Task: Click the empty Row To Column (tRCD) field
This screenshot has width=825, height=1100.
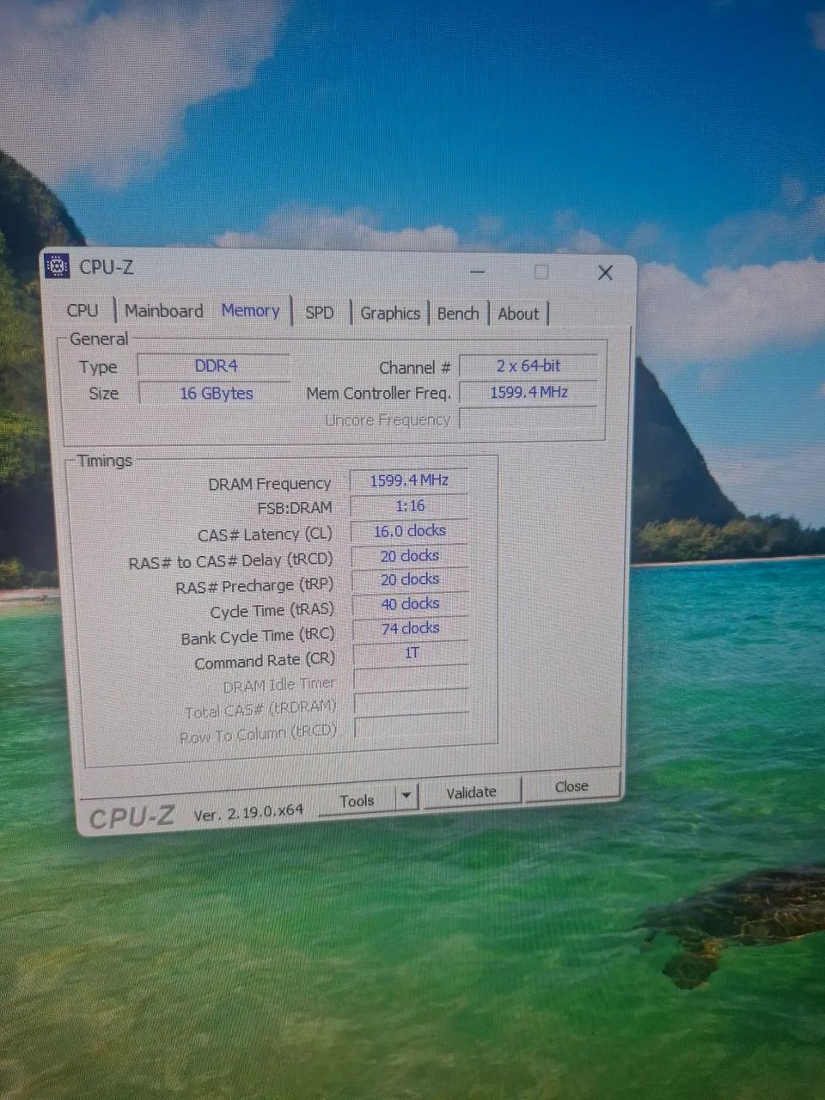Action: 412,726
